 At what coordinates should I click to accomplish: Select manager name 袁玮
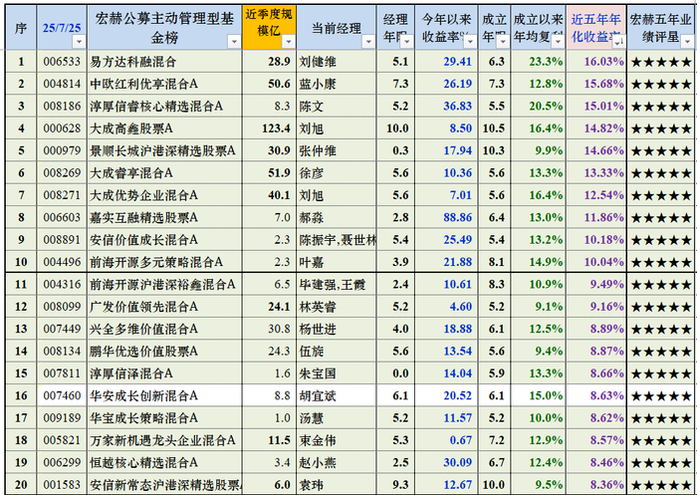pyautogui.click(x=311, y=484)
